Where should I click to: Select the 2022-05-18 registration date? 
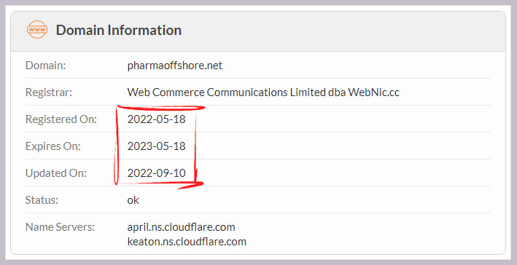(x=156, y=119)
